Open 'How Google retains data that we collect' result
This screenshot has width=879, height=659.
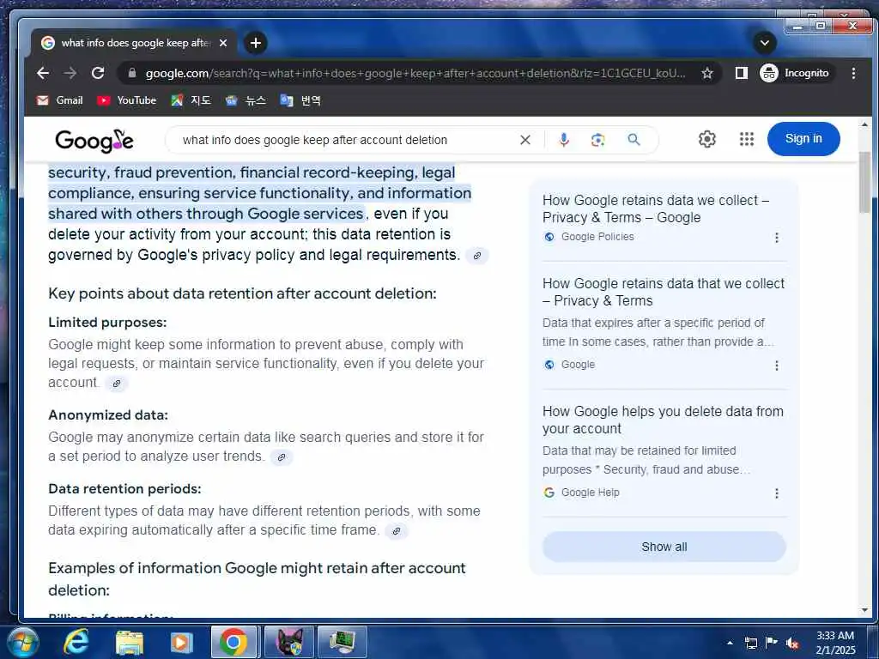click(x=664, y=292)
